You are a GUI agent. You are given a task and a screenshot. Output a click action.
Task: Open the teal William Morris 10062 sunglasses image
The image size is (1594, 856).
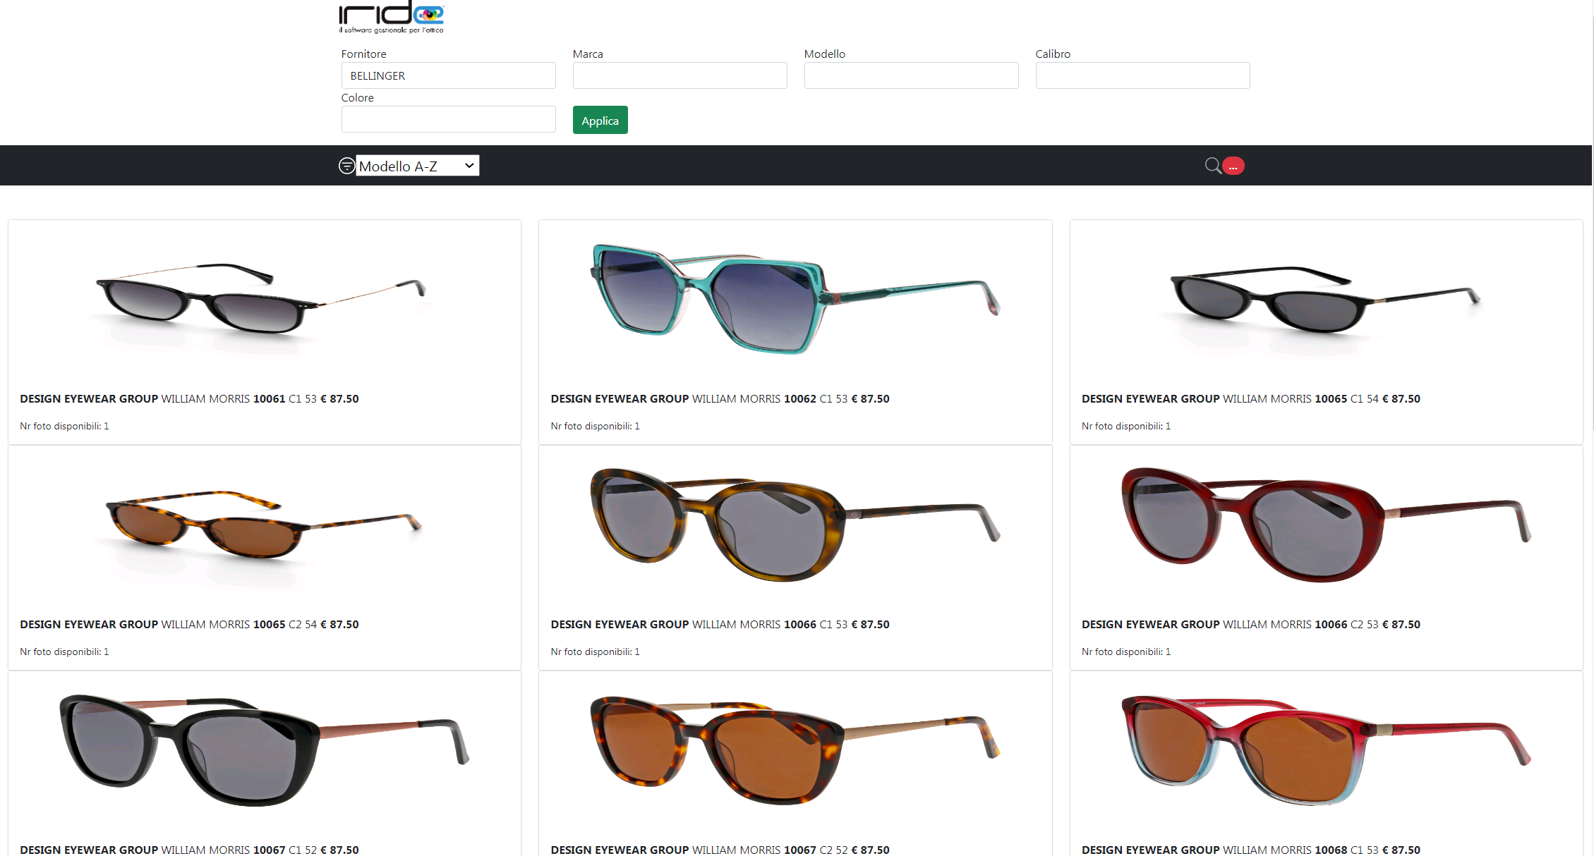coord(795,300)
